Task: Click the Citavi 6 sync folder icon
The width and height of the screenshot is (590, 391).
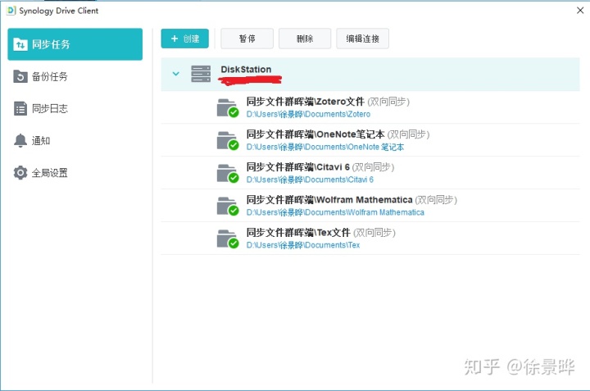Action: pos(226,173)
